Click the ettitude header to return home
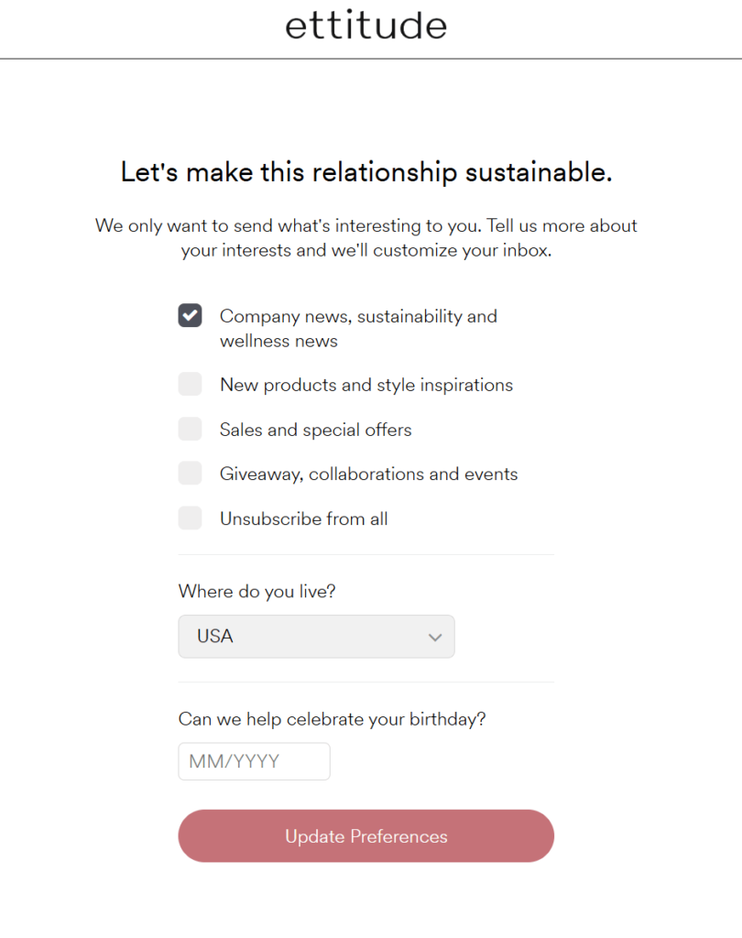 point(366,25)
